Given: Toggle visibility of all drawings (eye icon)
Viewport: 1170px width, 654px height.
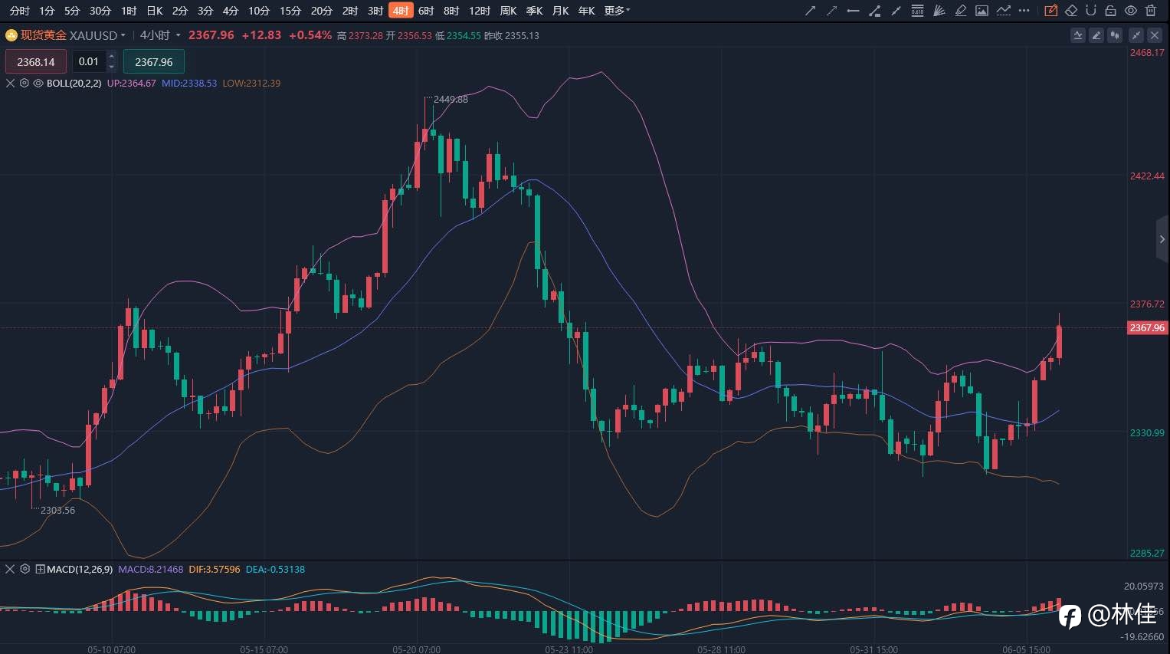Looking at the screenshot, I should [1130, 11].
